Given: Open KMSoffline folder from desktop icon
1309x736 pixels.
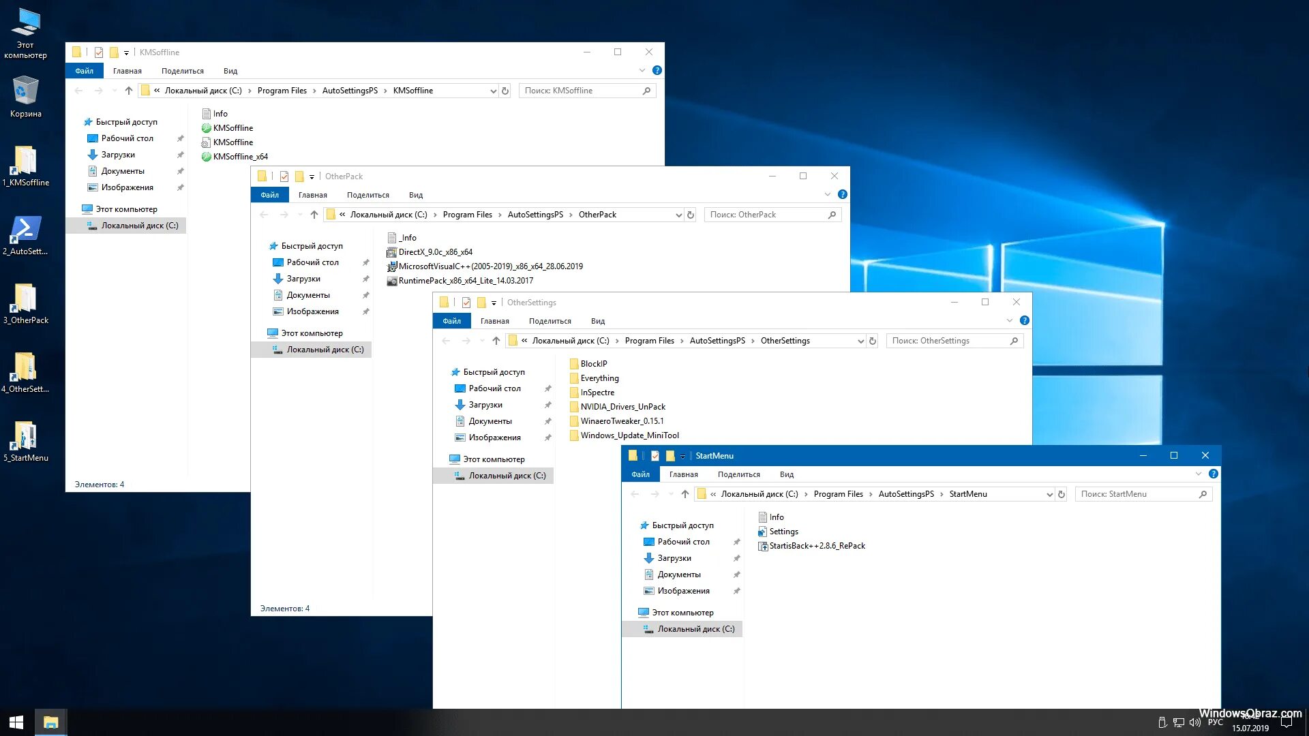Looking at the screenshot, I should point(25,164).
